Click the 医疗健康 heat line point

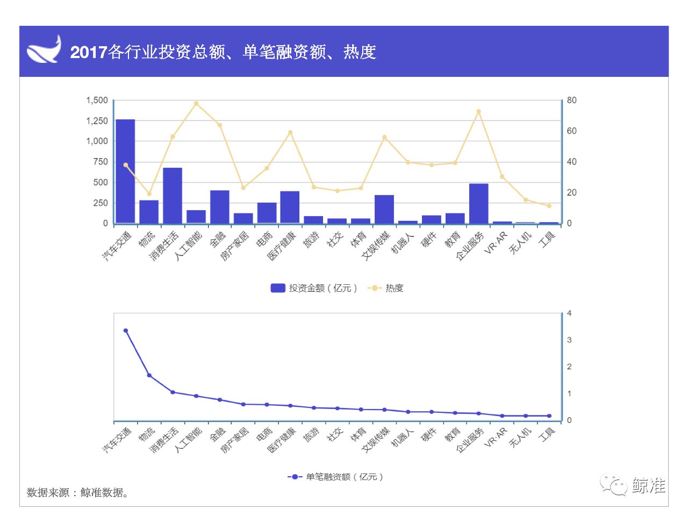[290, 132]
